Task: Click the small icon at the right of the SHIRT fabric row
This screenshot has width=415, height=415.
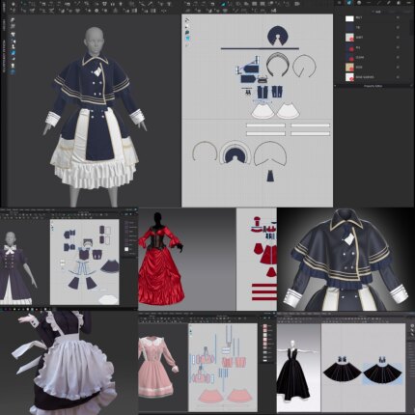Action: tap(398, 38)
